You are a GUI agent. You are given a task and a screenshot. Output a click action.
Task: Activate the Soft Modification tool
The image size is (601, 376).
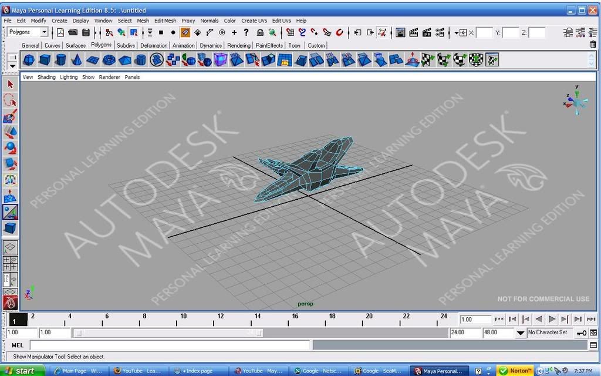coord(11,196)
